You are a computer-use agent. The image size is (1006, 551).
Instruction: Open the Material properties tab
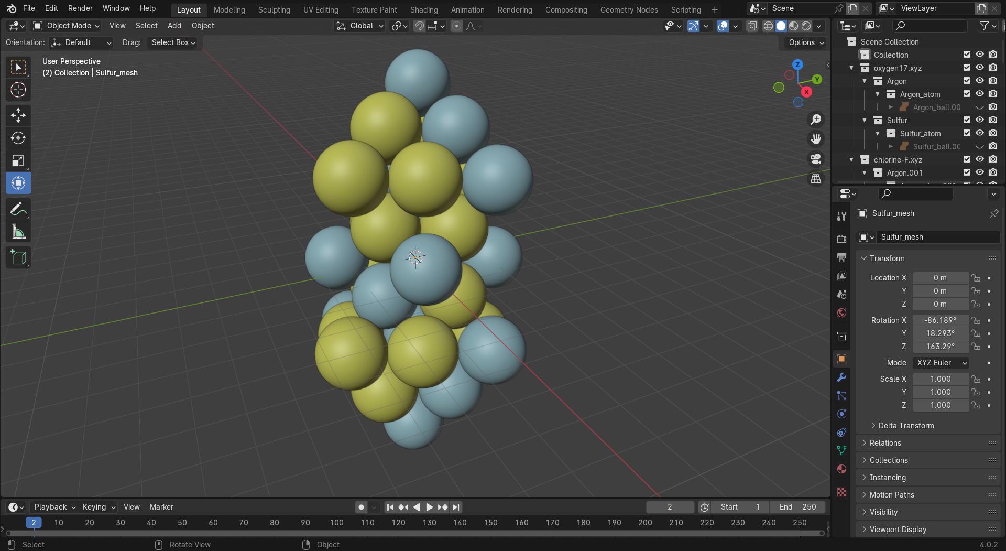841,469
